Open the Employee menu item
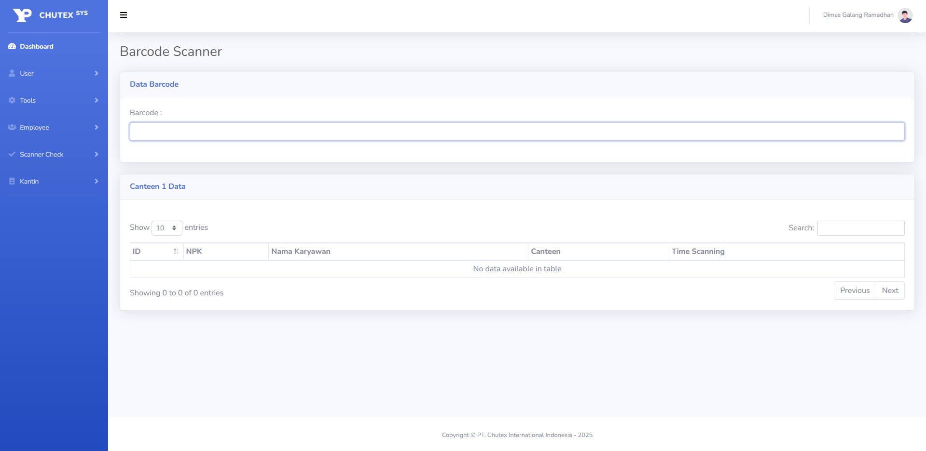Image resolution: width=926 pixels, height=451 pixels. (x=35, y=128)
